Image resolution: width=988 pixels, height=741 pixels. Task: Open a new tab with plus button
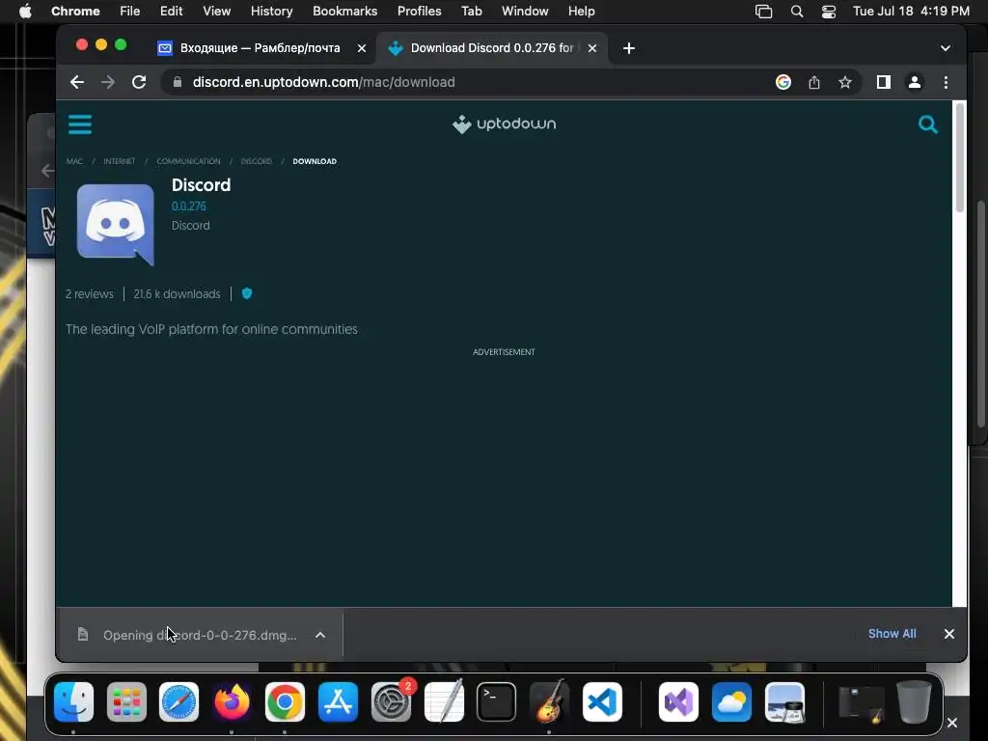pyautogui.click(x=629, y=48)
